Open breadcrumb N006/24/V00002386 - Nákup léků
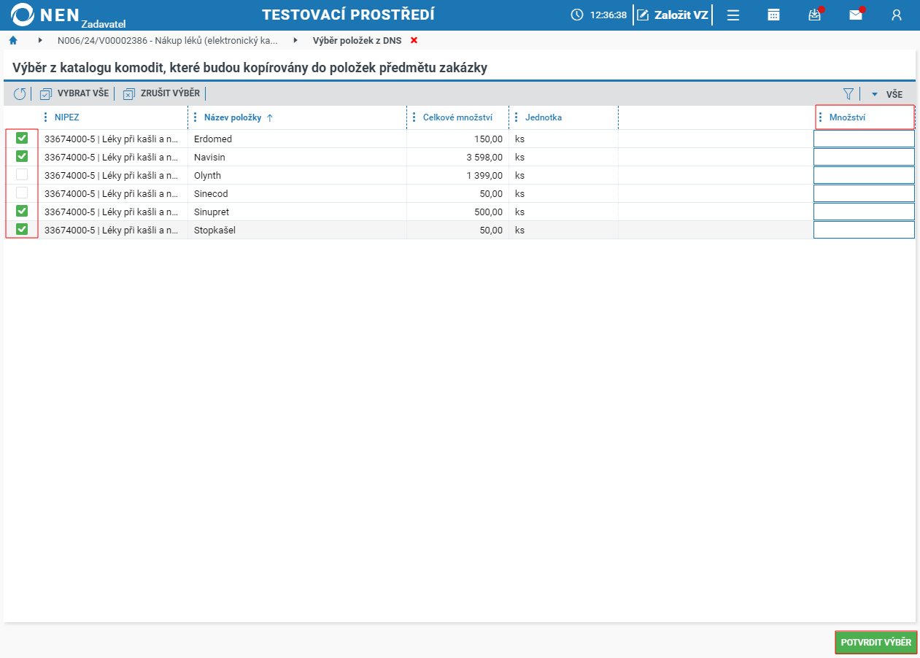The height and width of the screenshot is (658, 920). point(168,40)
